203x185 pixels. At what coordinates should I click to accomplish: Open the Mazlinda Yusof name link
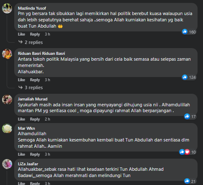[x=32, y=8]
